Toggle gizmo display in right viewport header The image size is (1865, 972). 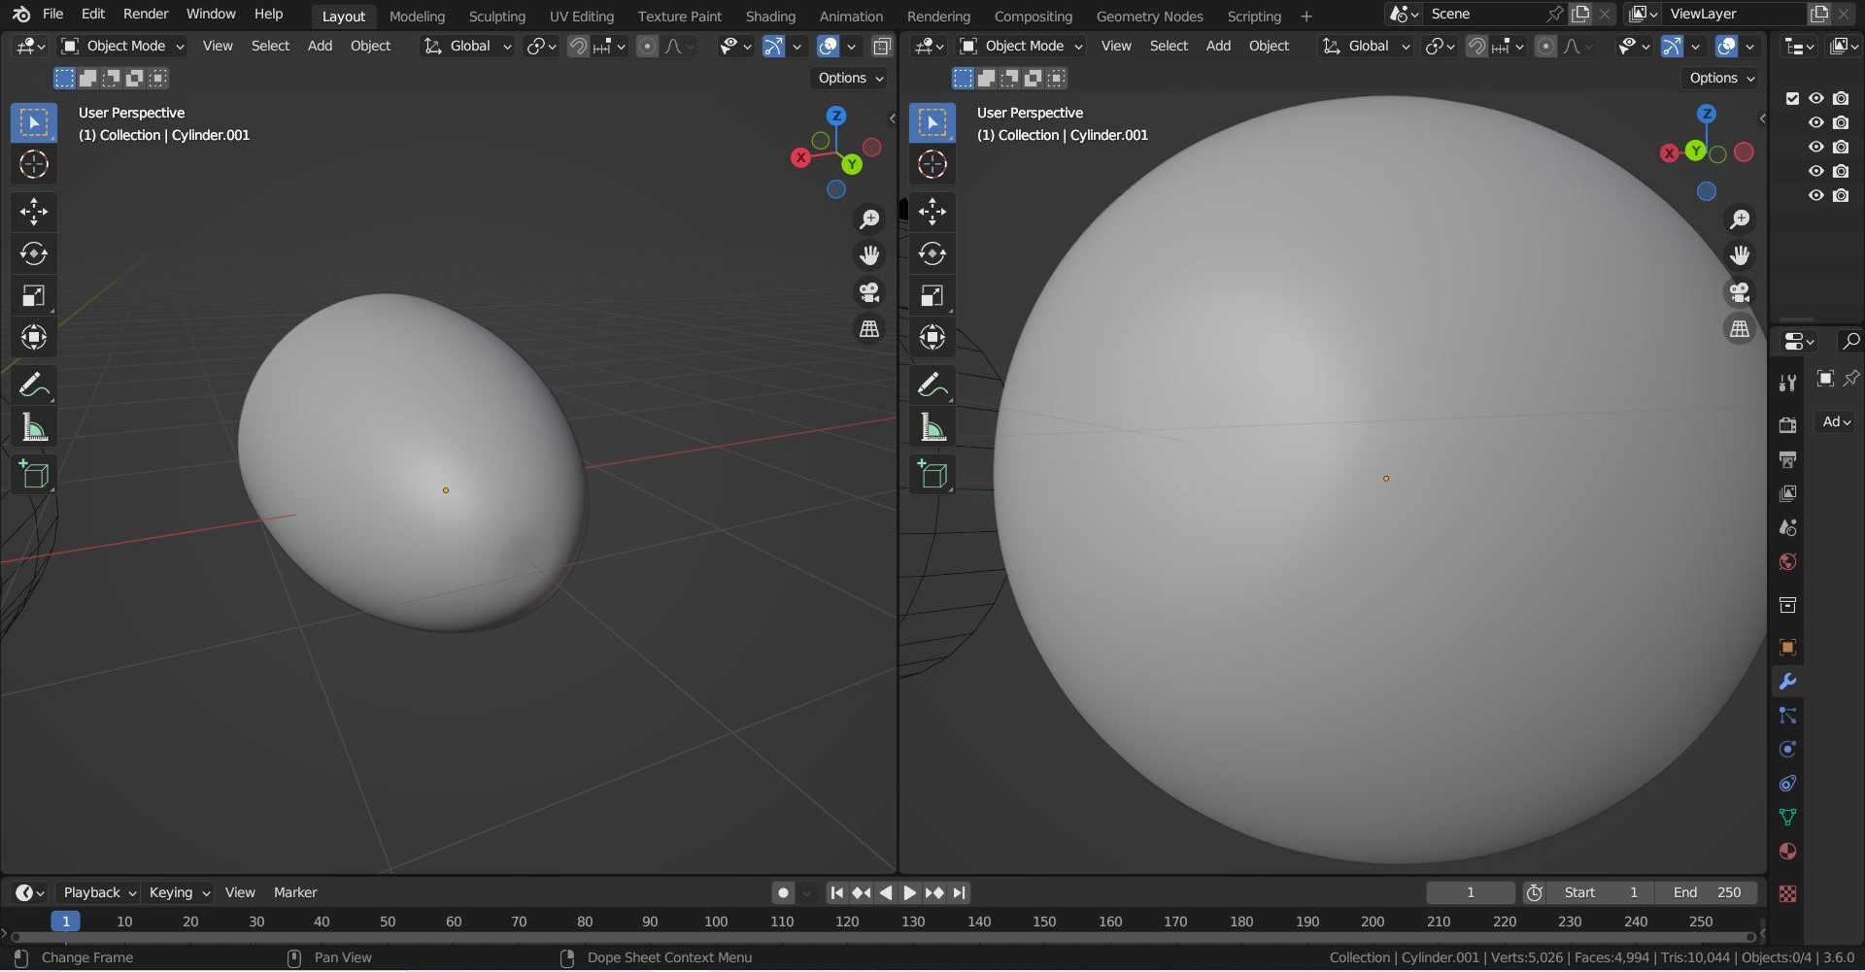pyautogui.click(x=1672, y=46)
